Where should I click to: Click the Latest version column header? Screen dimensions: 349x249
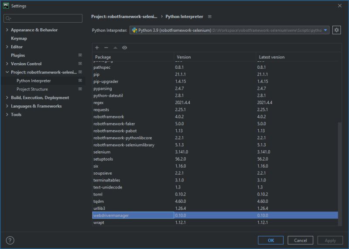pyautogui.click(x=297, y=57)
